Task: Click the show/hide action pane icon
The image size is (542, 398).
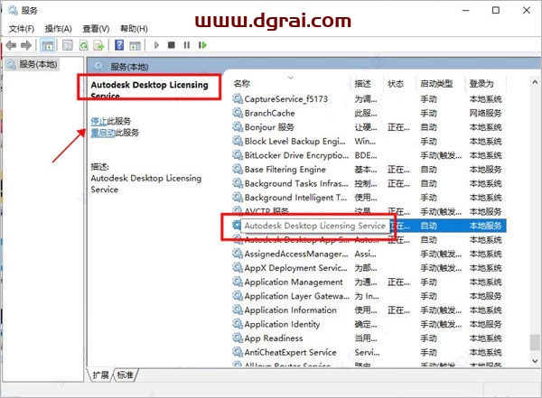Action: (x=135, y=45)
